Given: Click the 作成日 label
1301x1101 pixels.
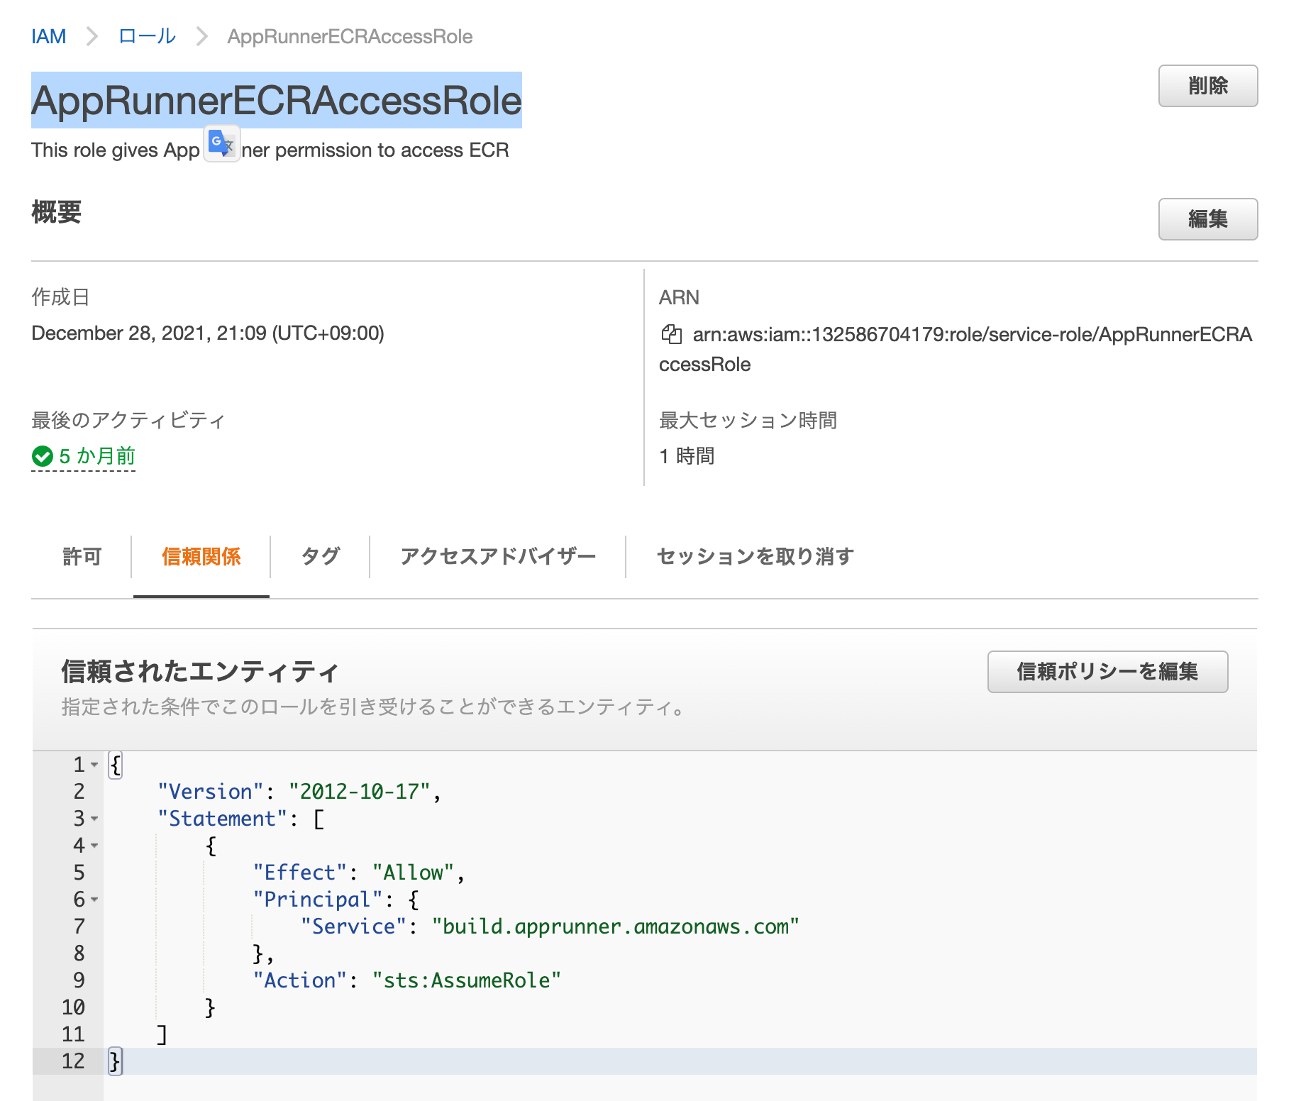Looking at the screenshot, I should (x=60, y=297).
